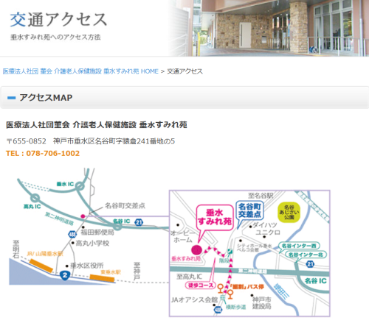Click the JAオアシス会館 label

(x=194, y=299)
